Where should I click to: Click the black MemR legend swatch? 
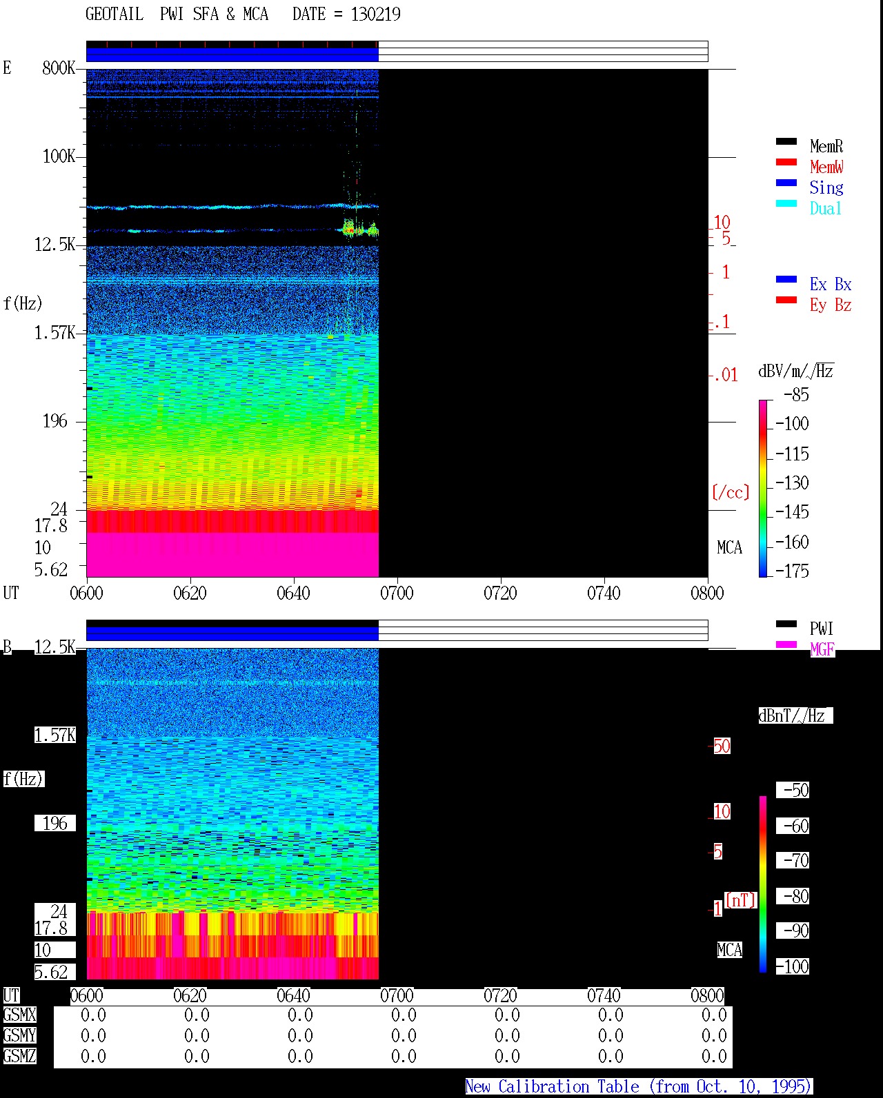pyautogui.click(x=786, y=142)
